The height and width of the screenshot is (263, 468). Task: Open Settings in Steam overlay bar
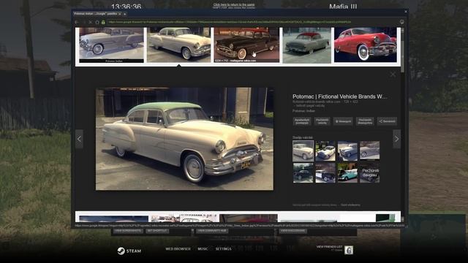tap(223, 249)
